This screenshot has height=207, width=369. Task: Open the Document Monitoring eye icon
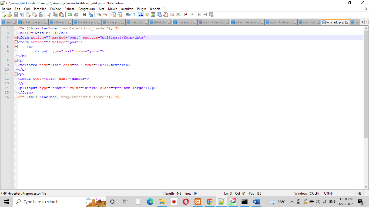click(178, 15)
